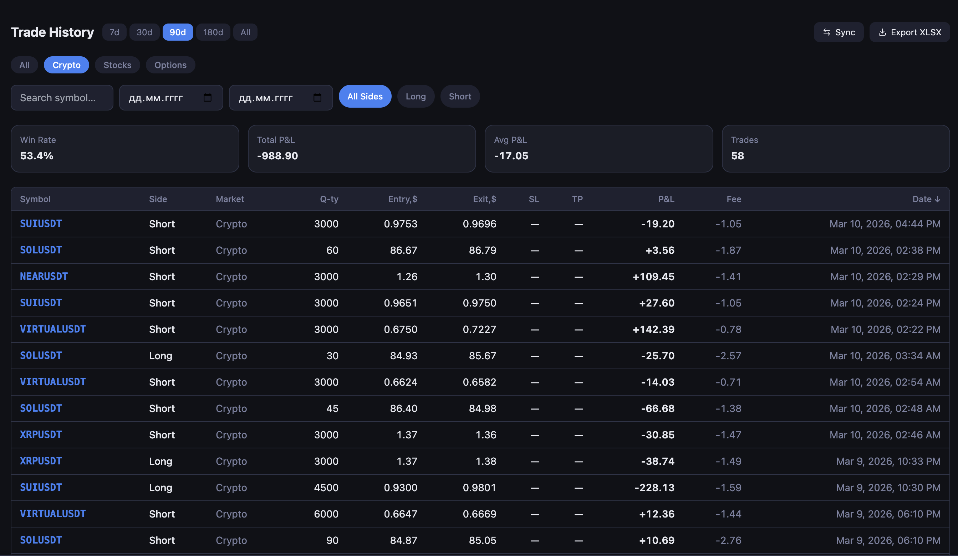The width and height of the screenshot is (958, 556).
Task: Switch to the 180d period filter
Action: point(213,32)
